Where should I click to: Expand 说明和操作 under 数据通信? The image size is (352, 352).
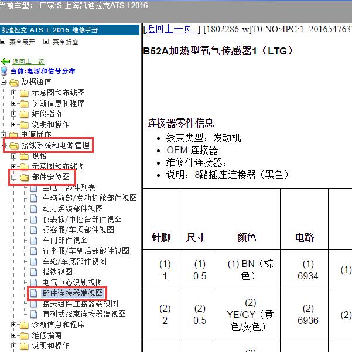pos(13,124)
